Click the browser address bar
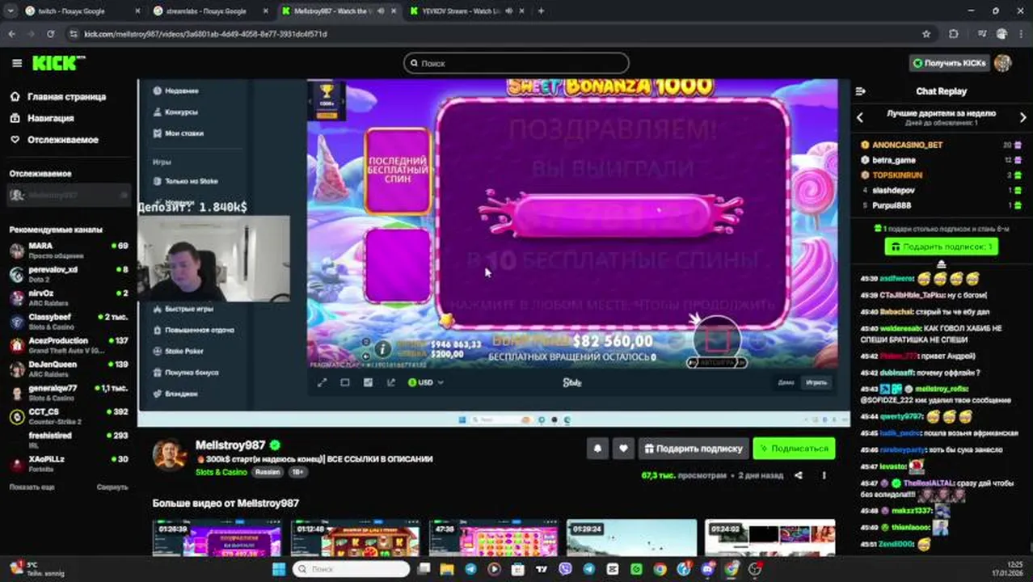Viewport: 1033px width, 582px height. point(493,34)
